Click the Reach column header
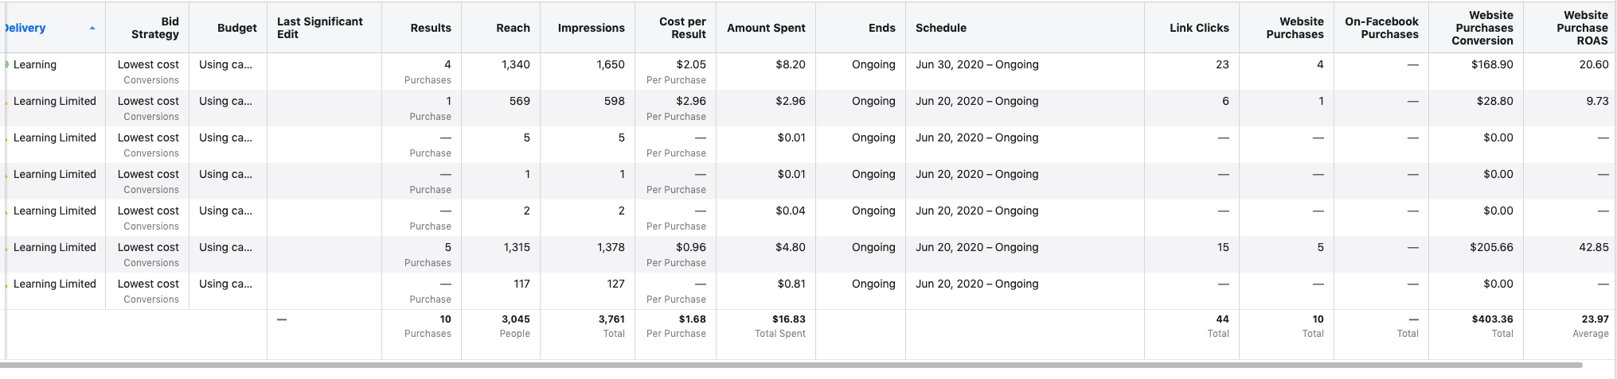The height and width of the screenshot is (379, 1617). click(x=513, y=28)
